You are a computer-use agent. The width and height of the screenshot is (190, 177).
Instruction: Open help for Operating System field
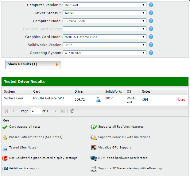tap(151, 53)
